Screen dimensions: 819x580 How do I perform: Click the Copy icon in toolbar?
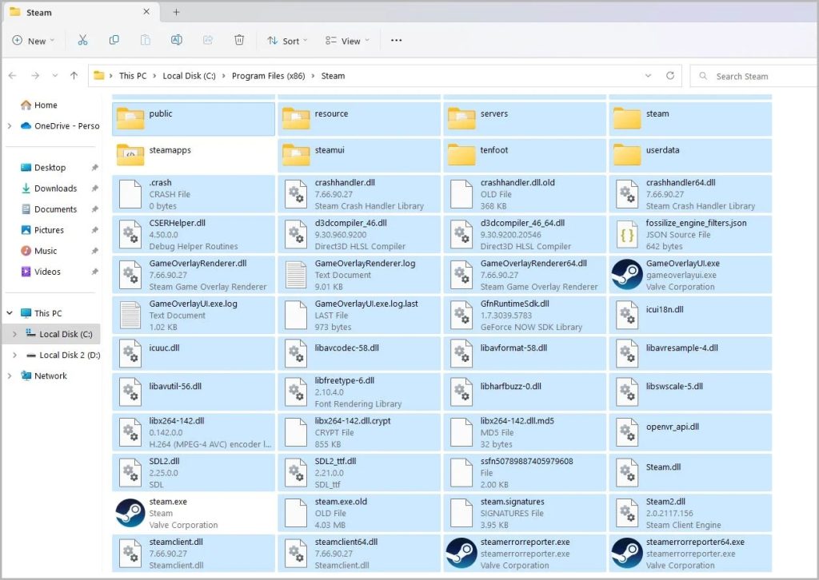[x=114, y=41]
